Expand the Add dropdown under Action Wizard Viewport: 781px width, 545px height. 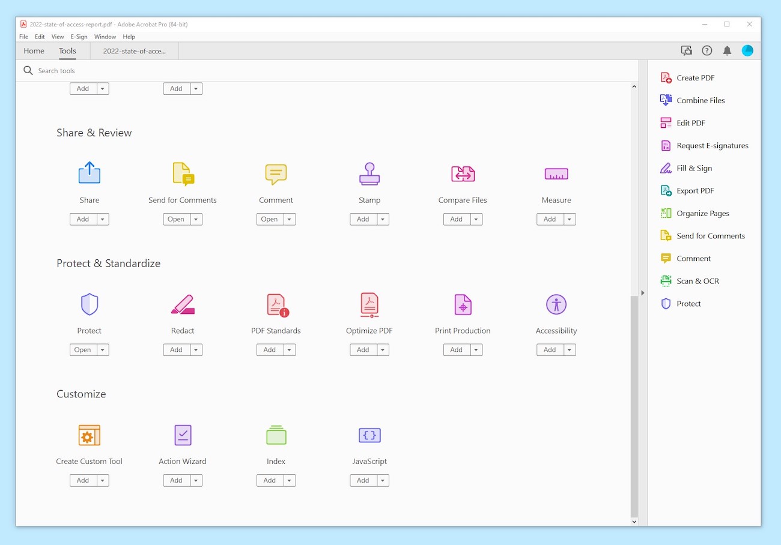click(196, 480)
